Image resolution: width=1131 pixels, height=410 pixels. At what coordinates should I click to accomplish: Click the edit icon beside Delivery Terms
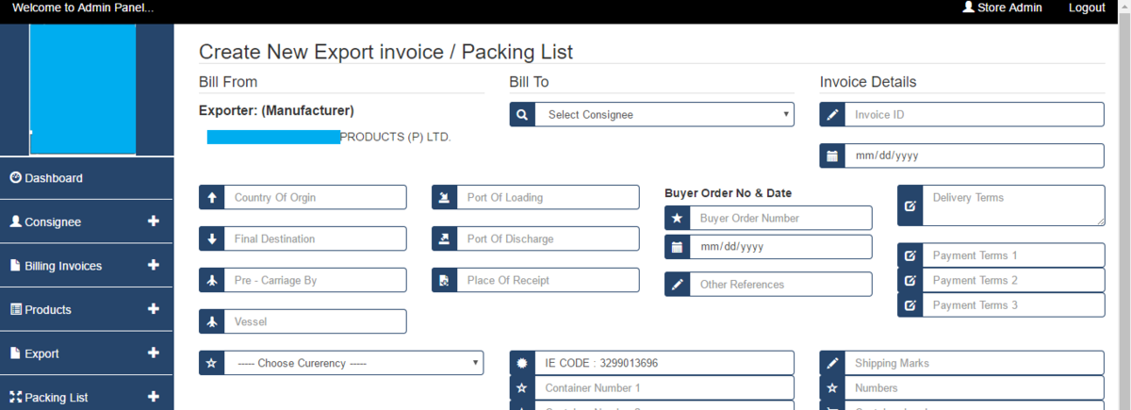(x=910, y=205)
